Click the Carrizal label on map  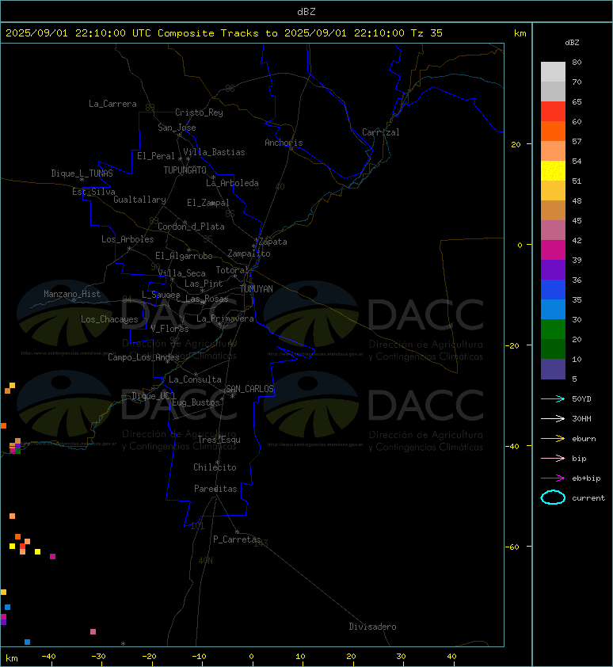coord(381,132)
